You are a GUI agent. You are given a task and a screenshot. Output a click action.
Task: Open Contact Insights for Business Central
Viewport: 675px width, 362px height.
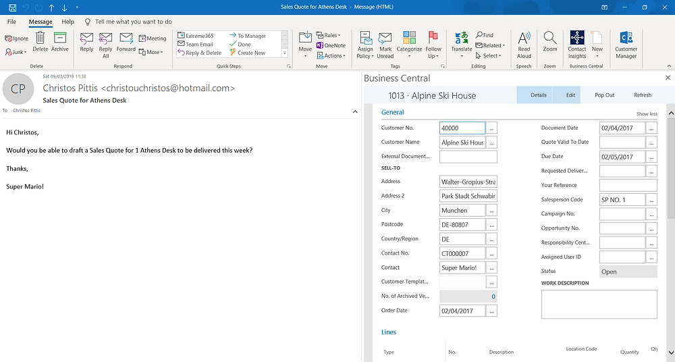[577, 45]
